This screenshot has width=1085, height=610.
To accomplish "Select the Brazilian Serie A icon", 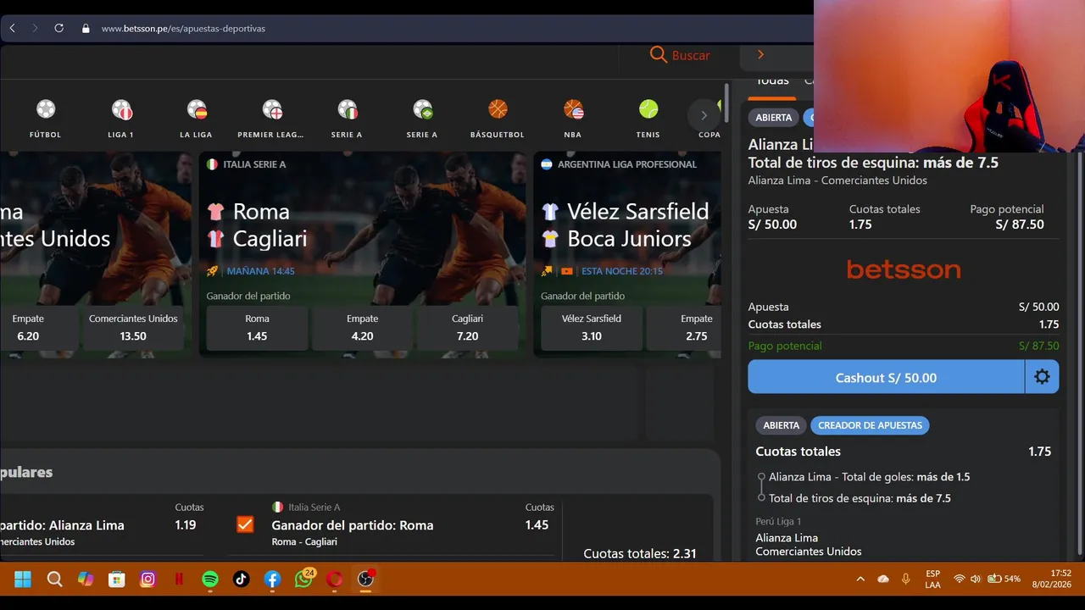I will (x=422, y=109).
